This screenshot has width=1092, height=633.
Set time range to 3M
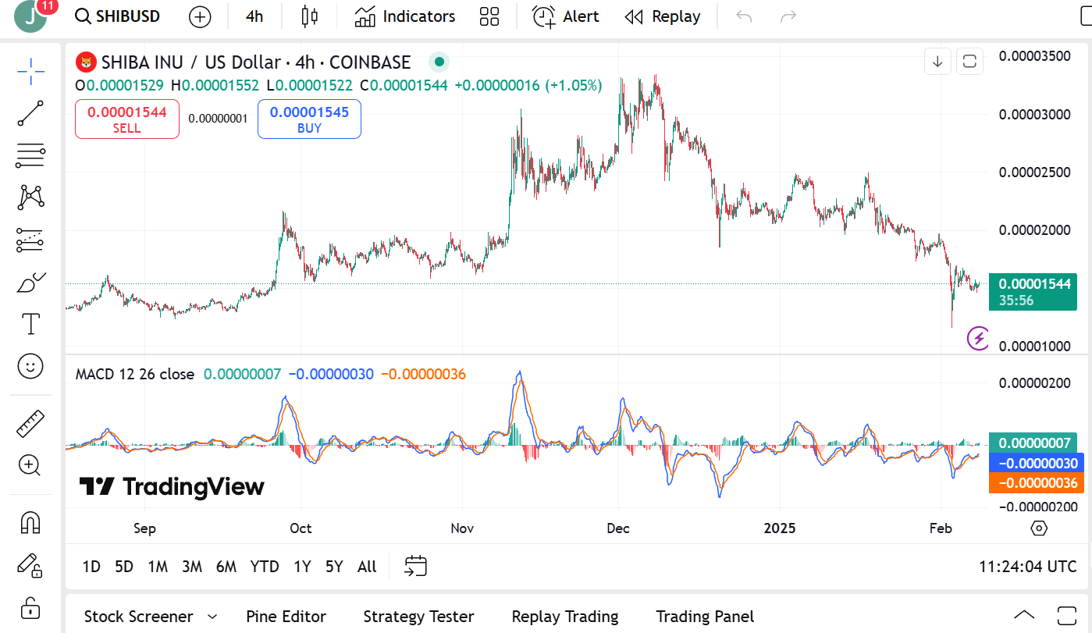pos(192,567)
